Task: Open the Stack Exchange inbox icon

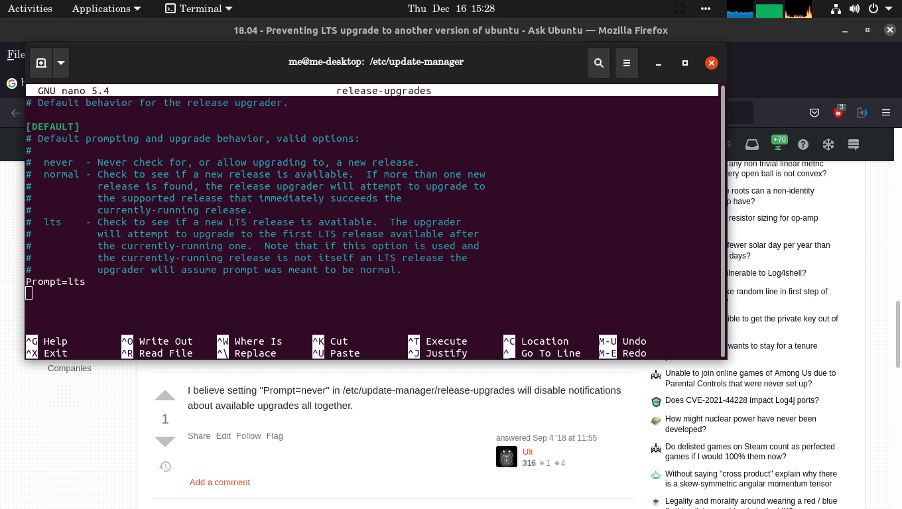Action: [751, 144]
